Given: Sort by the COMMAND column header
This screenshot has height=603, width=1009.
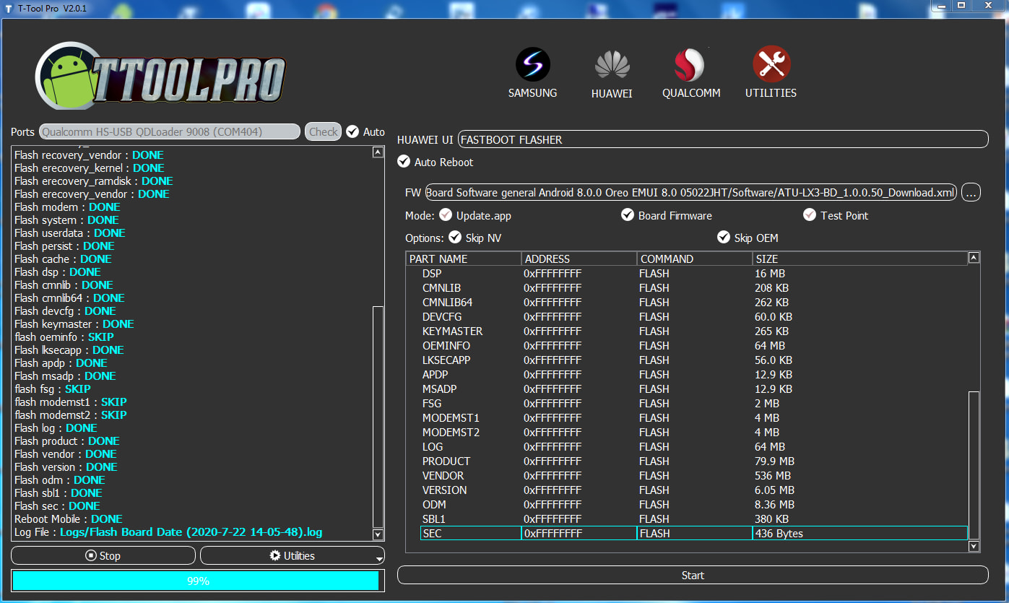Looking at the screenshot, I should [695, 259].
